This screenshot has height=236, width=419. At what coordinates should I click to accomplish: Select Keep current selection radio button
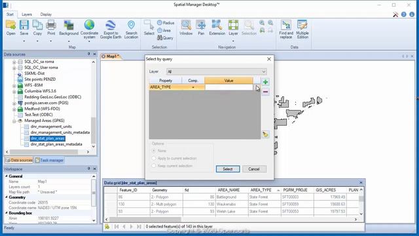tap(154, 166)
